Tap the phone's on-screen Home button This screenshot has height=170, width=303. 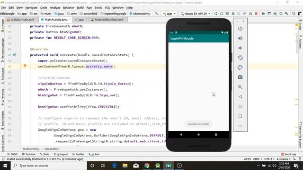click(198, 135)
